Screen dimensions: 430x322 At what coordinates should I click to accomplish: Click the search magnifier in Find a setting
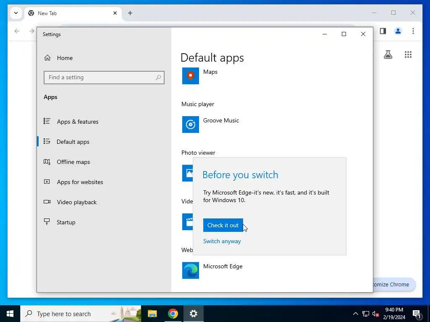[x=158, y=78]
